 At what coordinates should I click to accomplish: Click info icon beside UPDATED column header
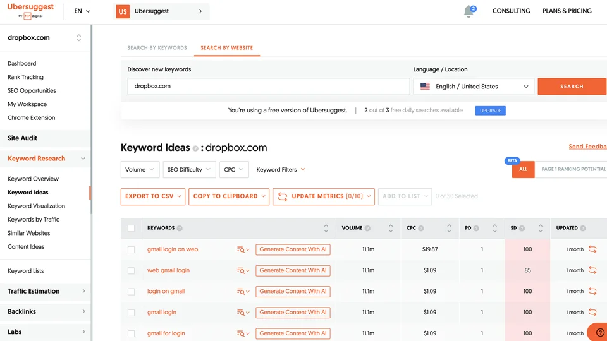(582, 228)
